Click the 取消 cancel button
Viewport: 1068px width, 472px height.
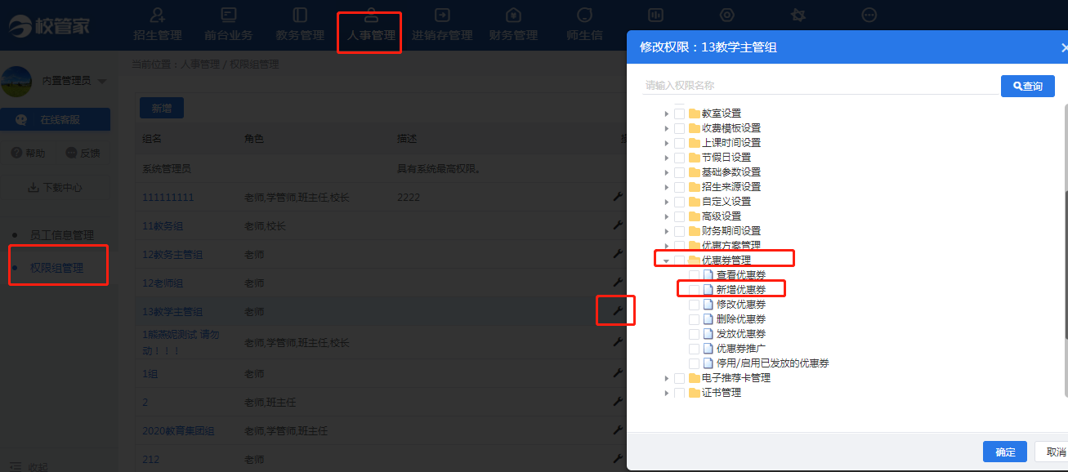(x=1051, y=452)
